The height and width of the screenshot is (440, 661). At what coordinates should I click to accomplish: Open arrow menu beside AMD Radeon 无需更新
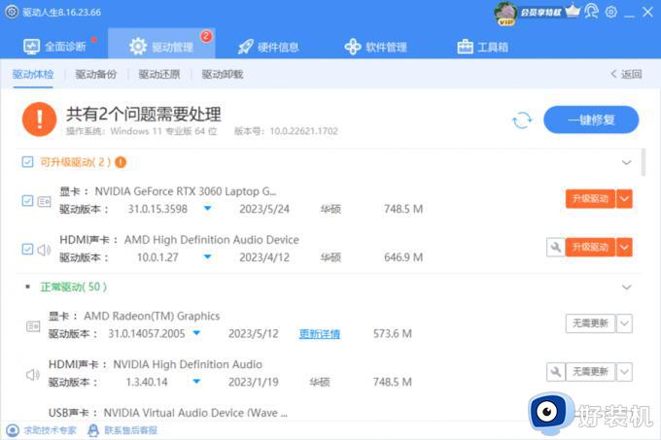pos(624,323)
